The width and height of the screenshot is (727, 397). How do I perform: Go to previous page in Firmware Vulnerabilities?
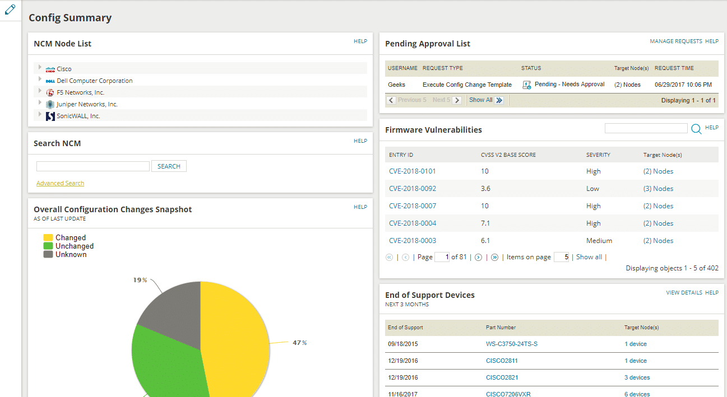pyautogui.click(x=405, y=257)
